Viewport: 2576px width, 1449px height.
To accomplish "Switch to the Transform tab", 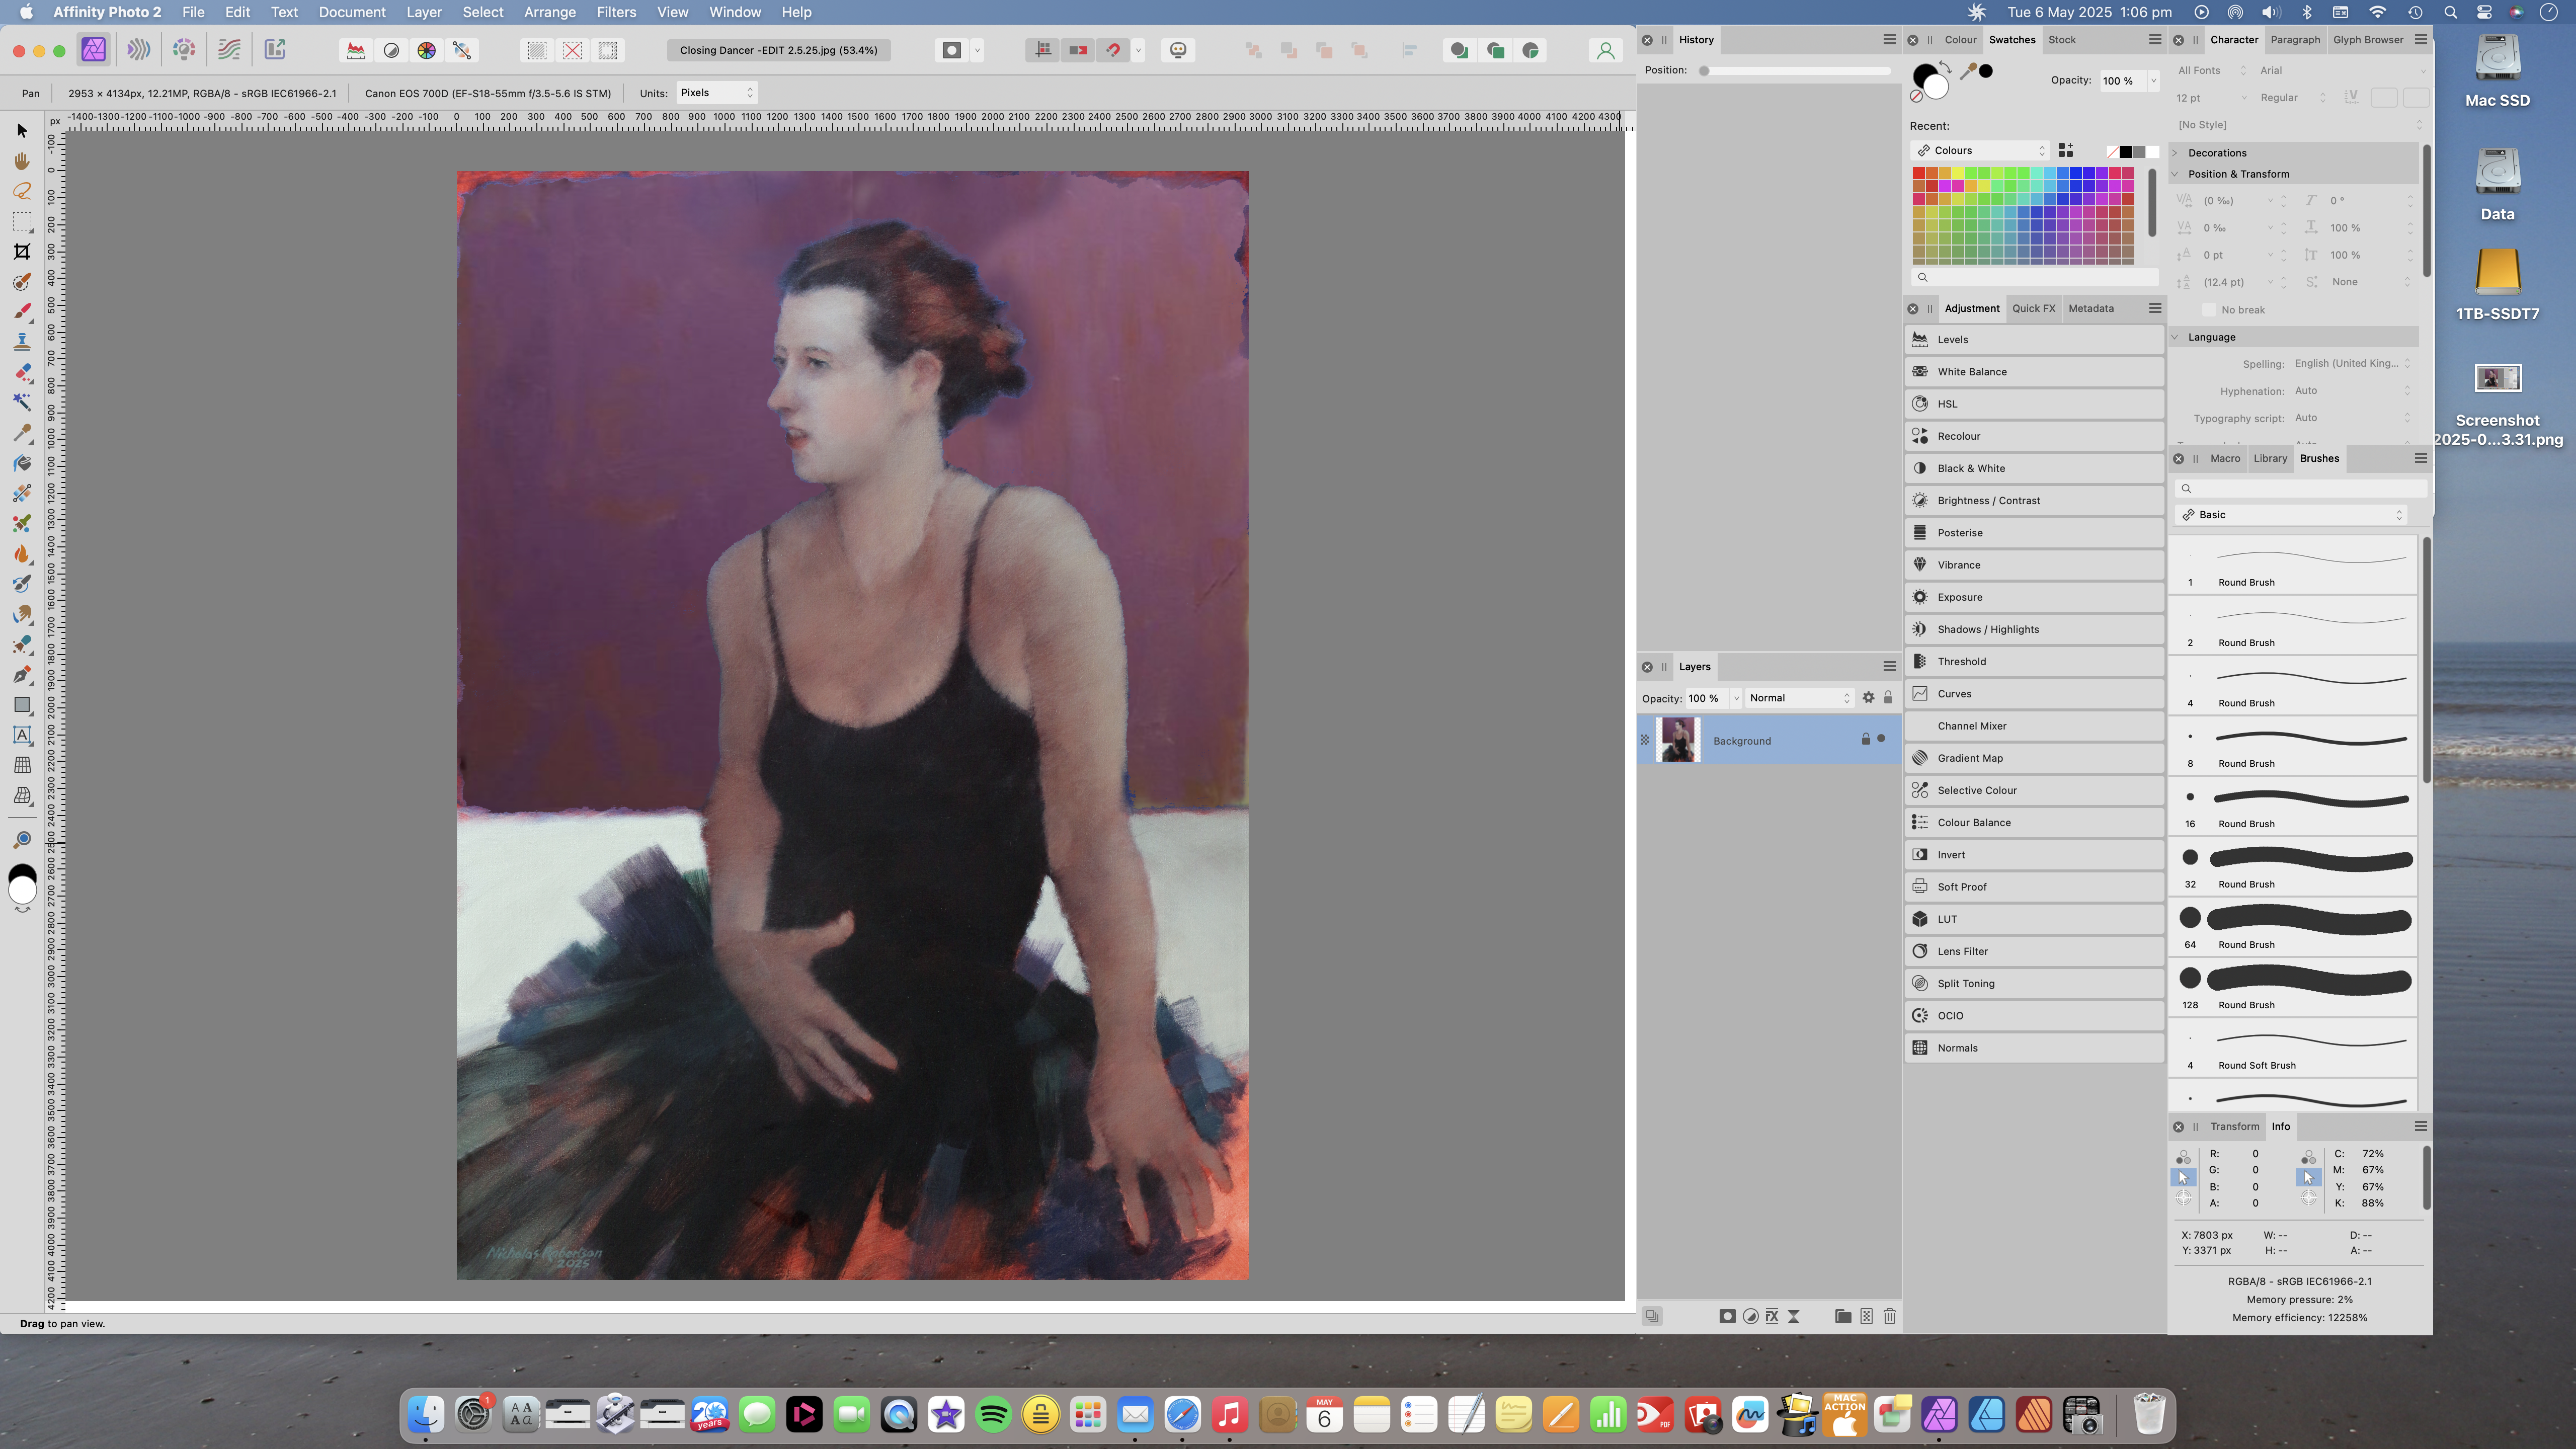I will [x=2234, y=1126].
